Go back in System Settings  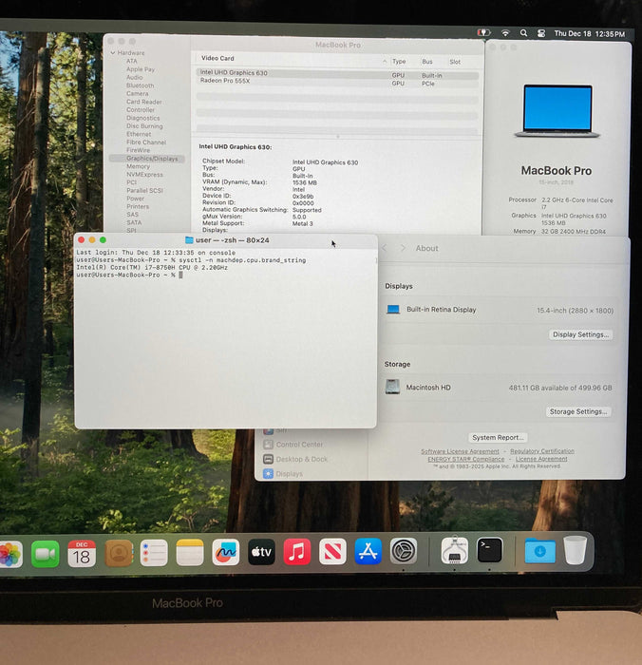click(385, 248)
